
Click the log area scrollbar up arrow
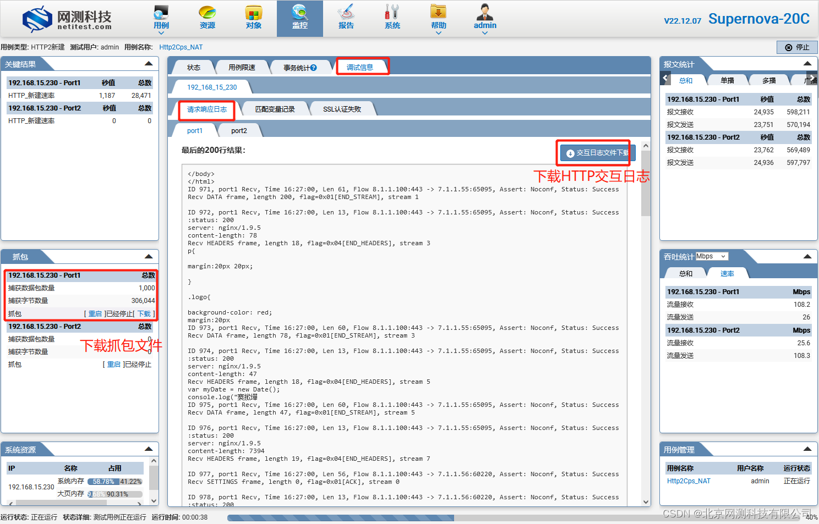(x=646, y=146)
